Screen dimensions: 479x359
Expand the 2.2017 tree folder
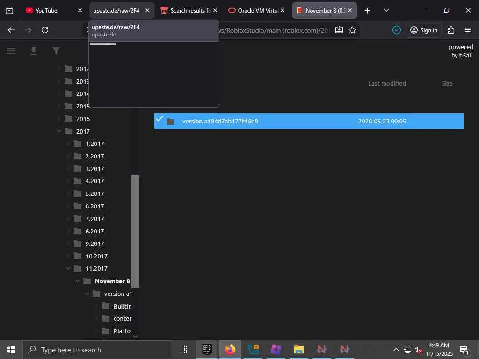68,156
